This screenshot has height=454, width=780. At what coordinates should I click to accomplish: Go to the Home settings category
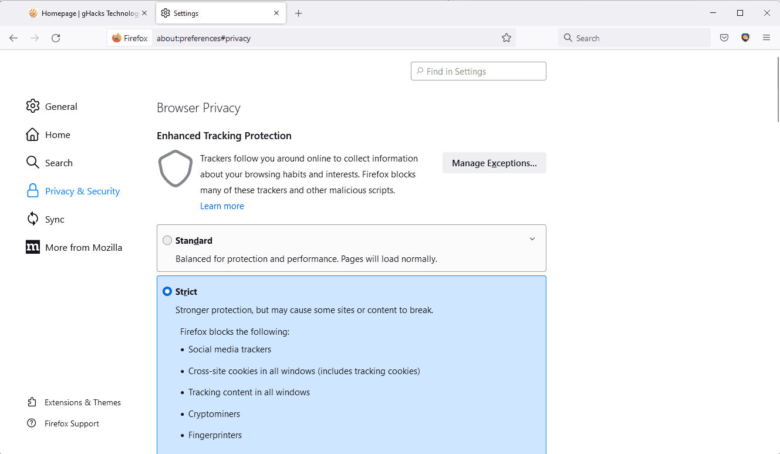click(58, 134)
